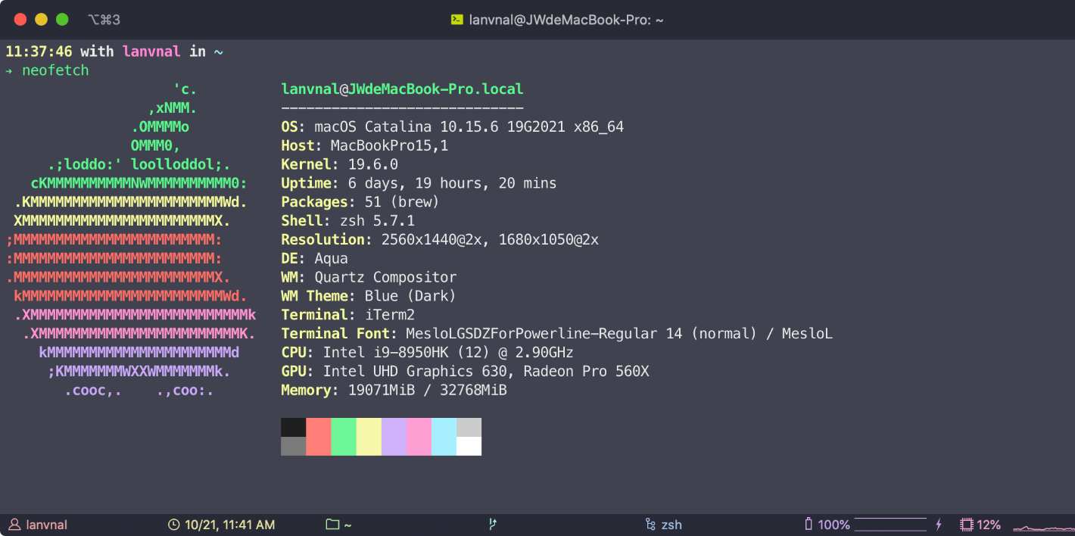Click the neofetch command text
The width and height of the screenshot is (1075, 536).
(55, 70)
